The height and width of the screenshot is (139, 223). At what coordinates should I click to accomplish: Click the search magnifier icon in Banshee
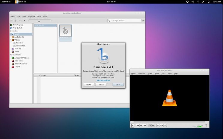pyautogui.click(x=109, y=21)
